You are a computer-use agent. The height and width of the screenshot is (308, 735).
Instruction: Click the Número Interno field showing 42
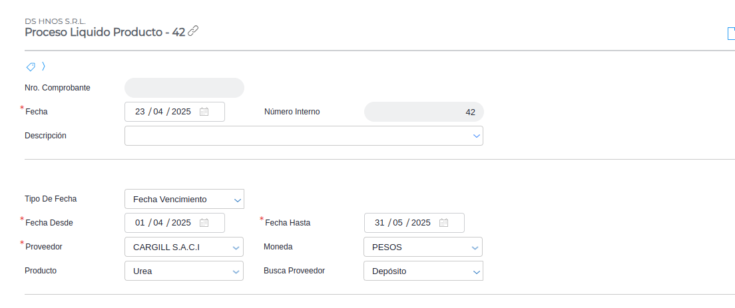(423, 112)
